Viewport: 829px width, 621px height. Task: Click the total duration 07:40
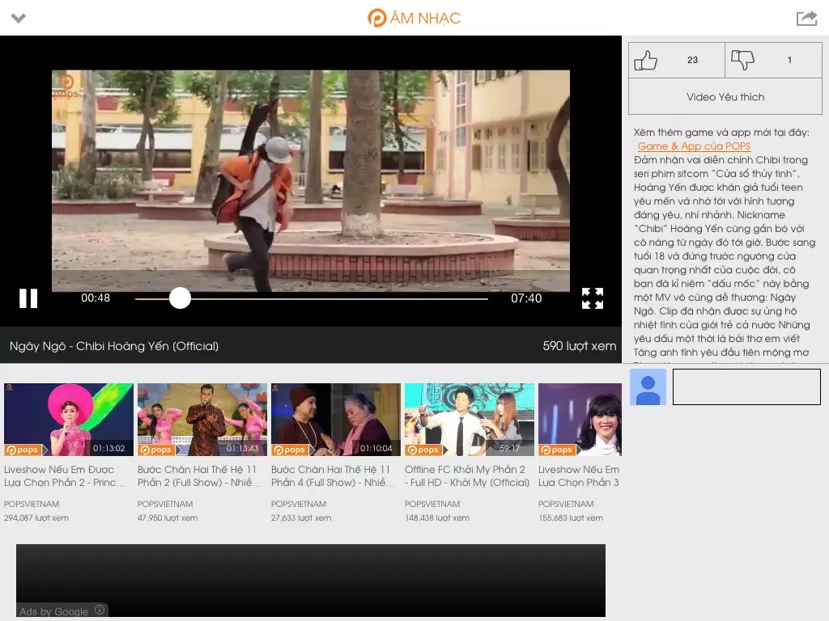click(x=526, y=298)
